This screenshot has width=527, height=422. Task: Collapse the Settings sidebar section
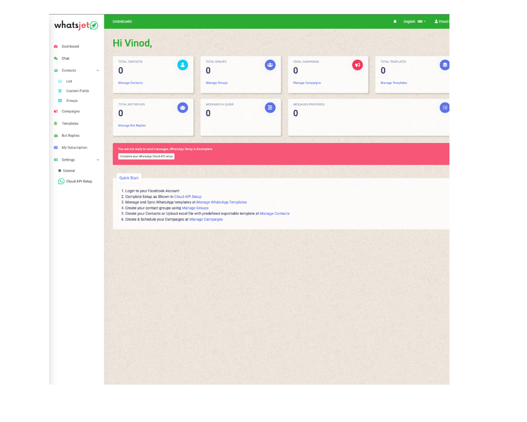[97, 160]
